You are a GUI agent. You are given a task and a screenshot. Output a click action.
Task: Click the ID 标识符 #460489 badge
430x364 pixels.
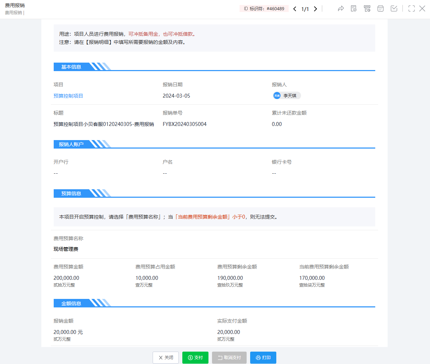(x=264, y=9)
